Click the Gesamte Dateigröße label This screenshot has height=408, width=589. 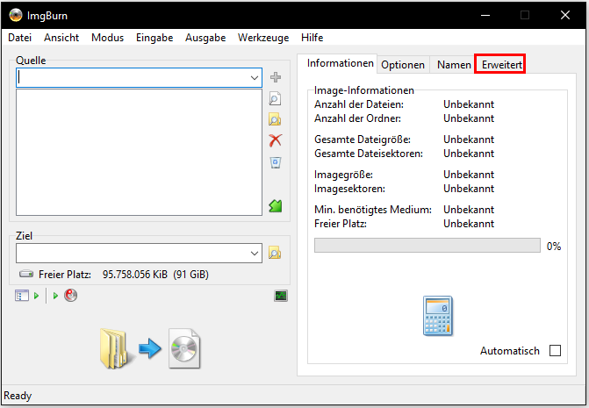point(363,140)
